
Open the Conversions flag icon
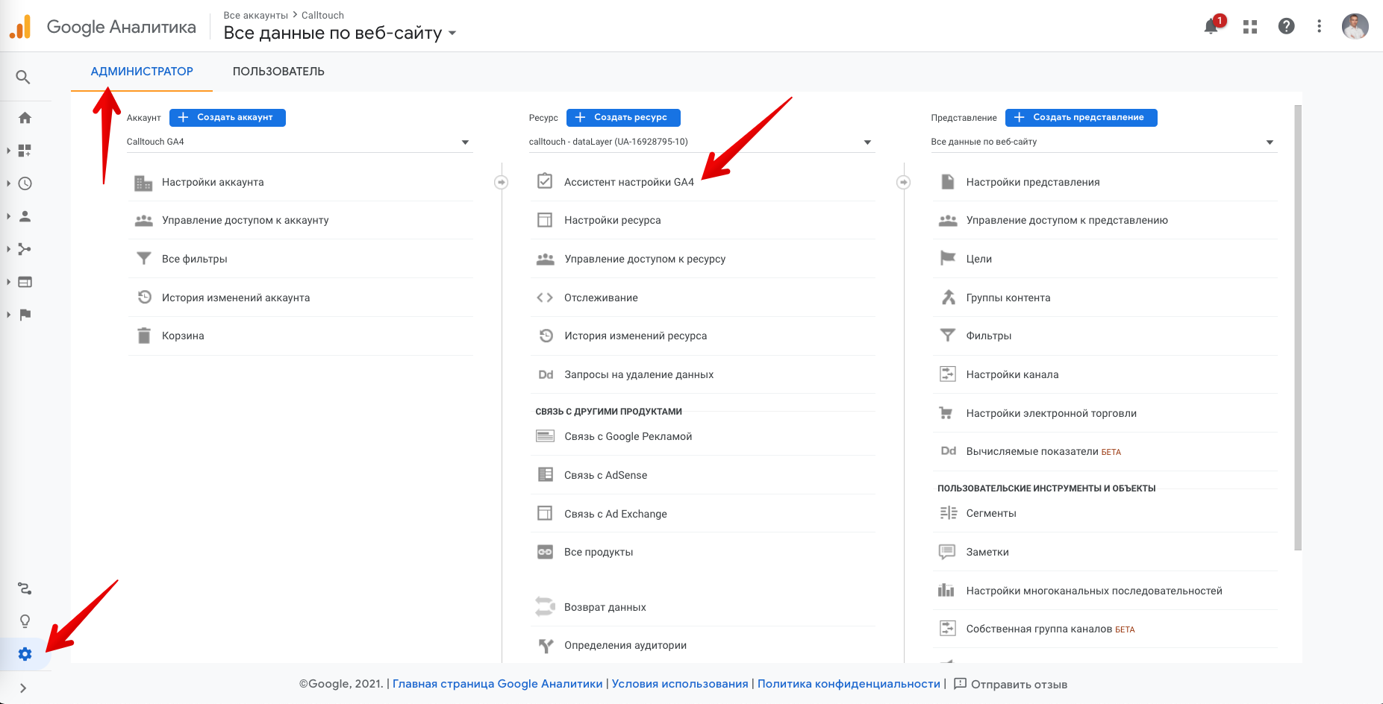(25, 315)
